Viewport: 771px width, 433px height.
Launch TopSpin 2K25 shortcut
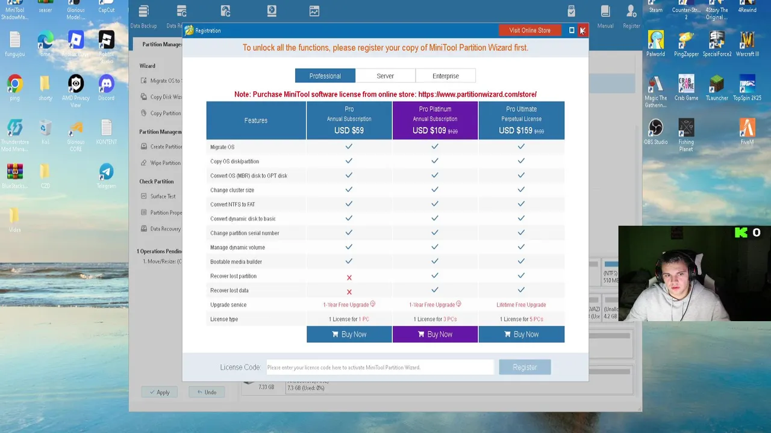[x=747, y=87]
